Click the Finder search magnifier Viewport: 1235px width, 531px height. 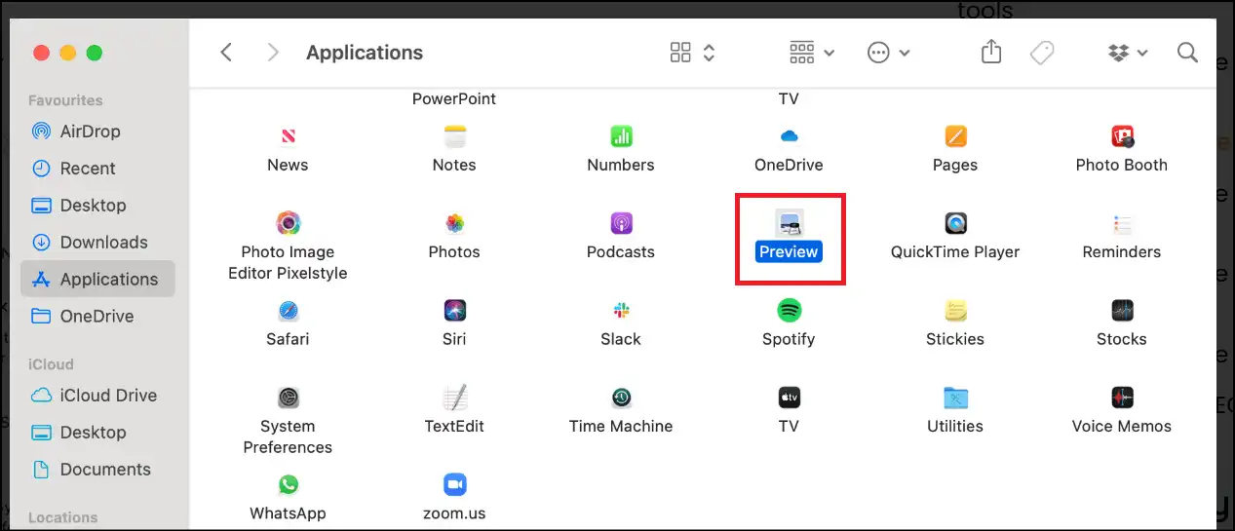(x=1187, y=53)
